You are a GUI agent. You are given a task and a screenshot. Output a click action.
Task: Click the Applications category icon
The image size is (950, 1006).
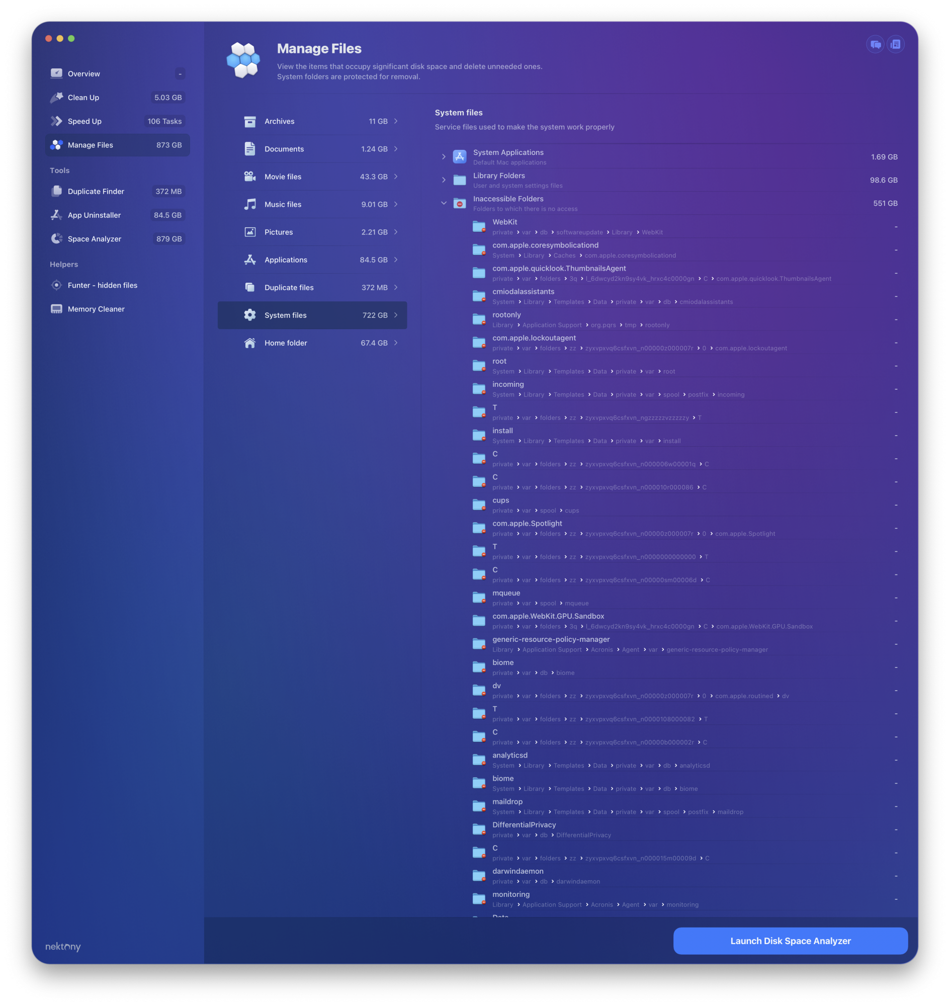tap(249, 260)
